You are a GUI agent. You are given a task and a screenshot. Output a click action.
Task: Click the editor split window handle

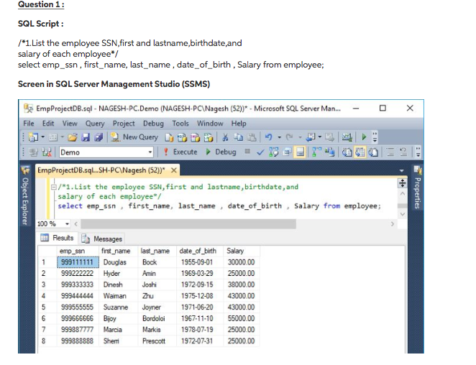(x=402, y=183)
